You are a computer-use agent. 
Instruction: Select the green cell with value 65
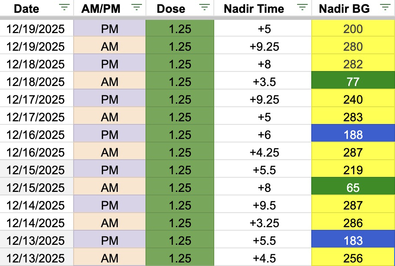(353, 188)
